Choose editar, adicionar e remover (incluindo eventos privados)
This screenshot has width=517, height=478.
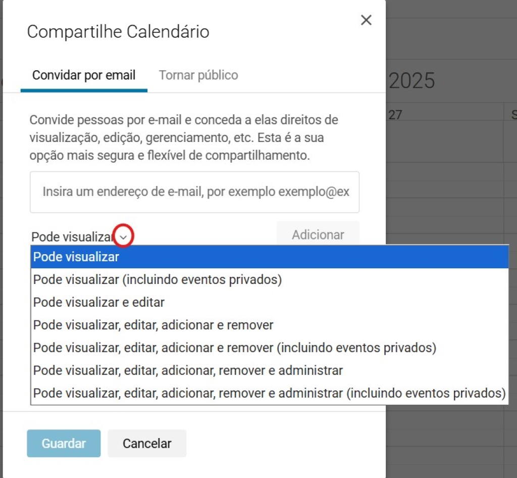pyautogui.click(x=235, y=348)
